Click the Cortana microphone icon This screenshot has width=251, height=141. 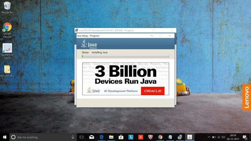pos(73,137)
